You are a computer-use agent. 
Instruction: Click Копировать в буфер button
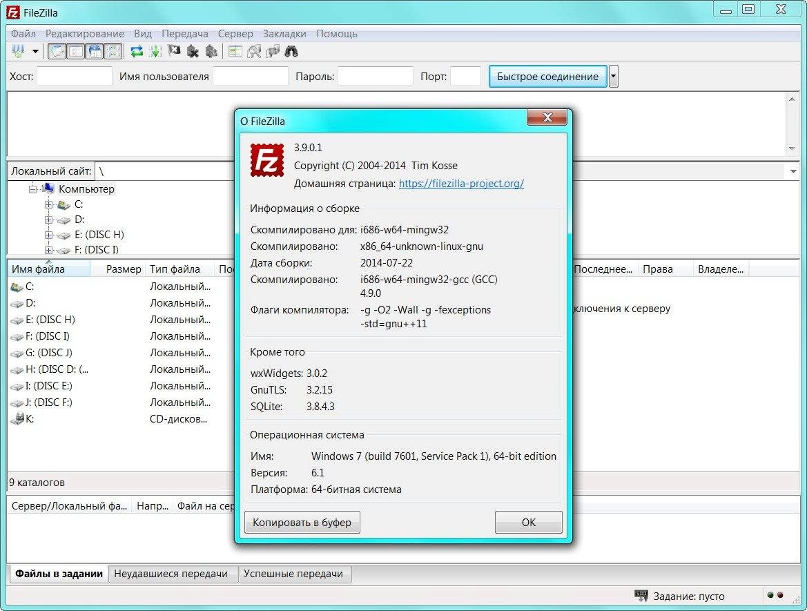click(302, 523)
